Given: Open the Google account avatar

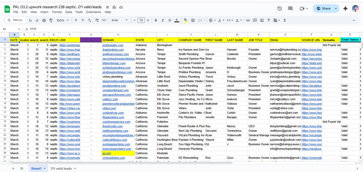Looking at the screenshot, I should 356,8.
